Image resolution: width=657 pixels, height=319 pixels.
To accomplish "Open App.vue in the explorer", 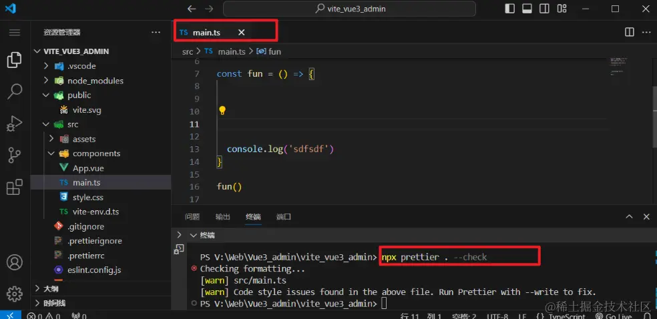I will [x=101, y=168].
